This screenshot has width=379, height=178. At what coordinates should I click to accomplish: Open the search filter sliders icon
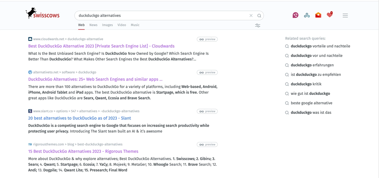coord(258,26)
